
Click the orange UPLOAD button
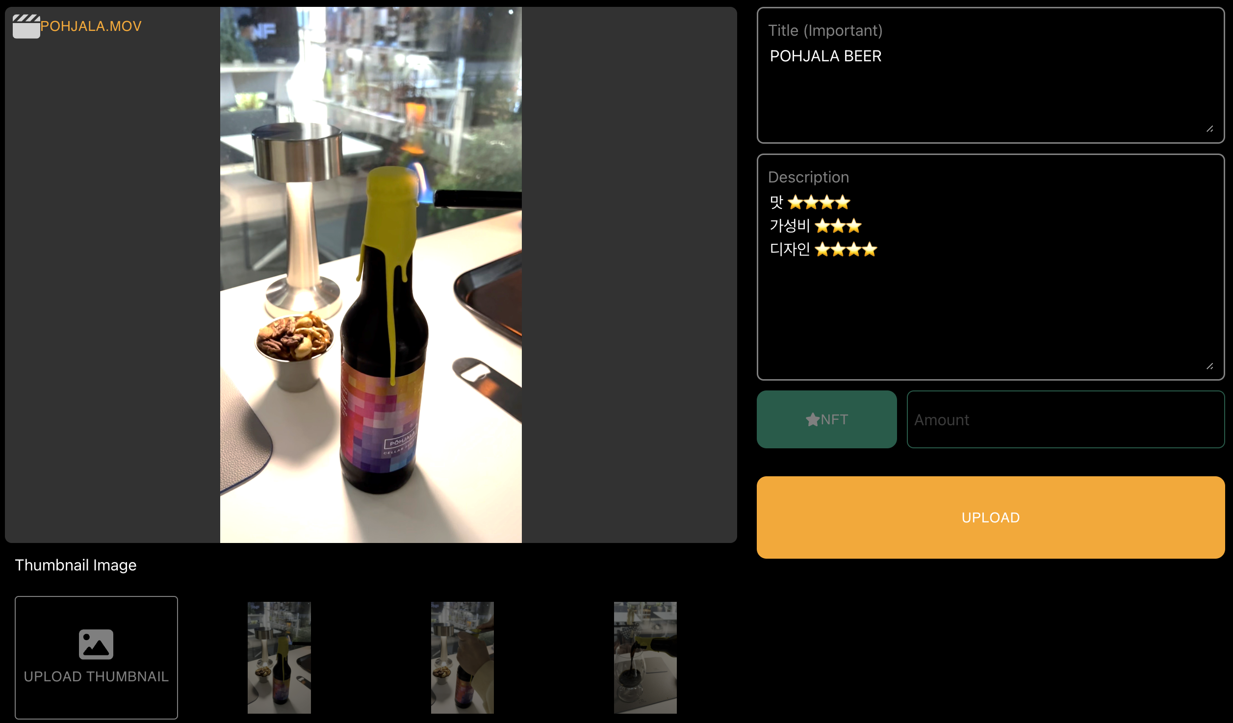[991, 517]
